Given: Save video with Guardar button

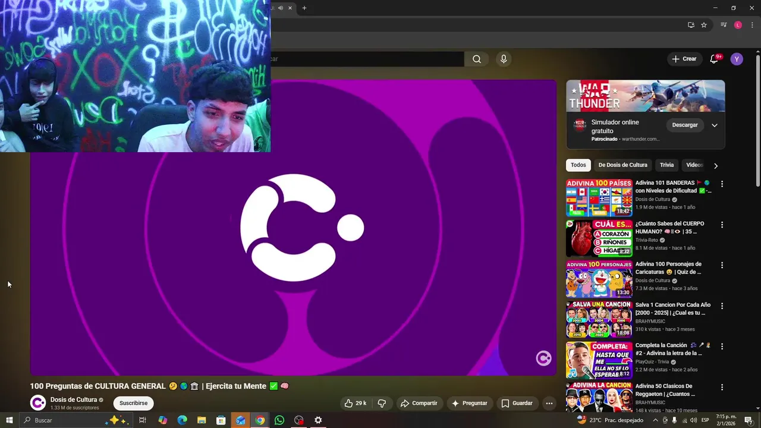Looking at the screenshot, I should coord(517,403).
